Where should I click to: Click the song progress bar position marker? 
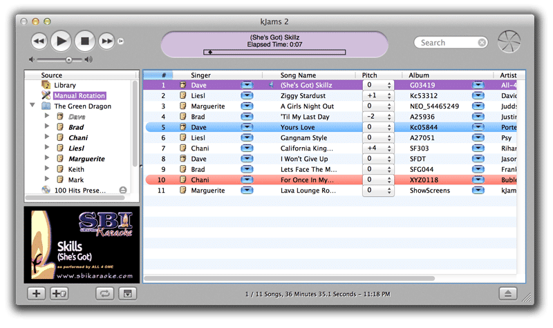click(x=210, y=52)
